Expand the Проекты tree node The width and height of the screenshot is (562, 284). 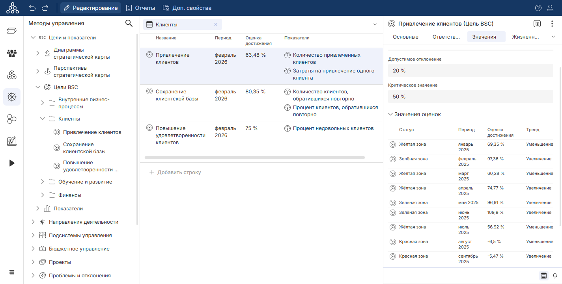[x=33, y=262]
